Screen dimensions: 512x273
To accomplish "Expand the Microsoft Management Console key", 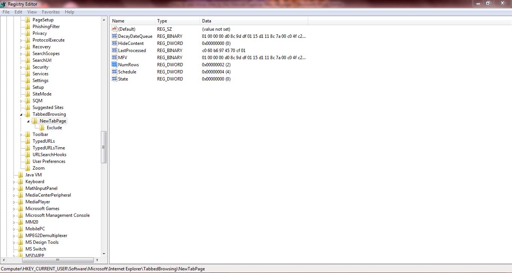I will (x=14, y=215).
